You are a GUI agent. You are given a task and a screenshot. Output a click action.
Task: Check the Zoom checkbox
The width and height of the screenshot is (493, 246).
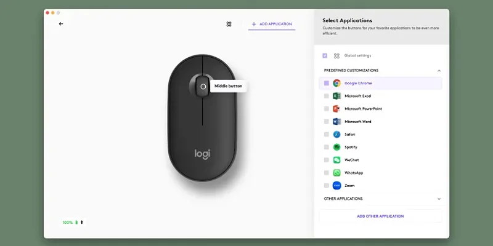(x=327, y=186)
